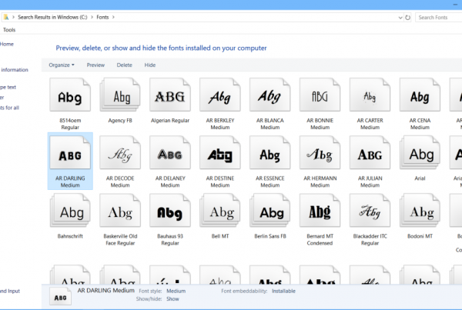
Task: Expand the address bar history dropdown
Action: (400, 18)
